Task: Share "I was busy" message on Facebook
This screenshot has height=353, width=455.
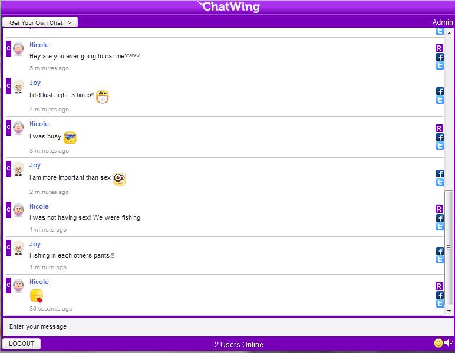Action: pos(440,137)
